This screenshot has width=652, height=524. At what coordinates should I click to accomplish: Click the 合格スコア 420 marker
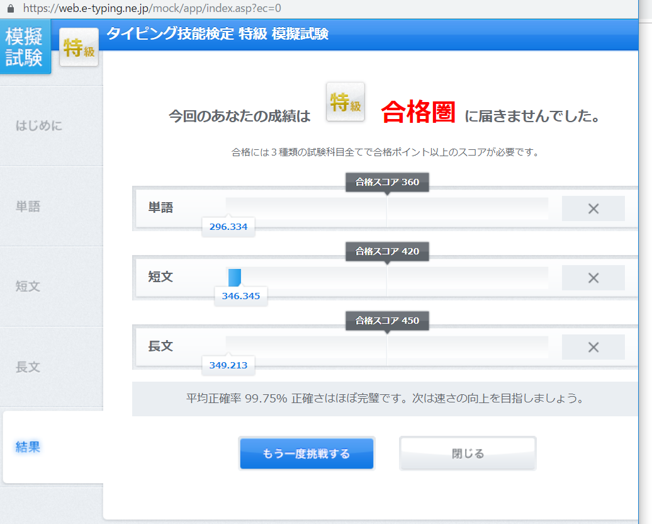(387, 251)
